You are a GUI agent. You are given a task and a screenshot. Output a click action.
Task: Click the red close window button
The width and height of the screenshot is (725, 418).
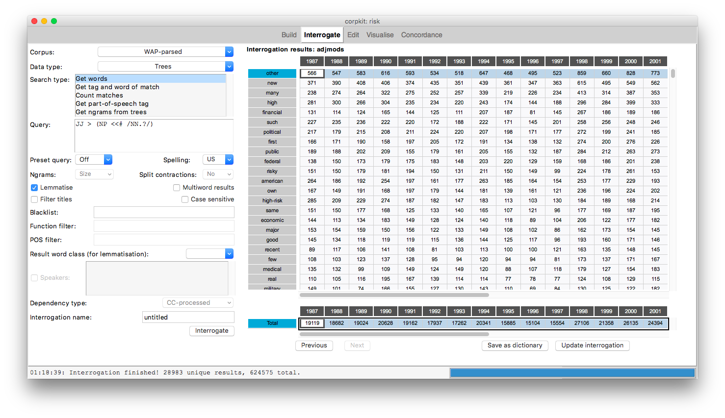tap(34, 21)
